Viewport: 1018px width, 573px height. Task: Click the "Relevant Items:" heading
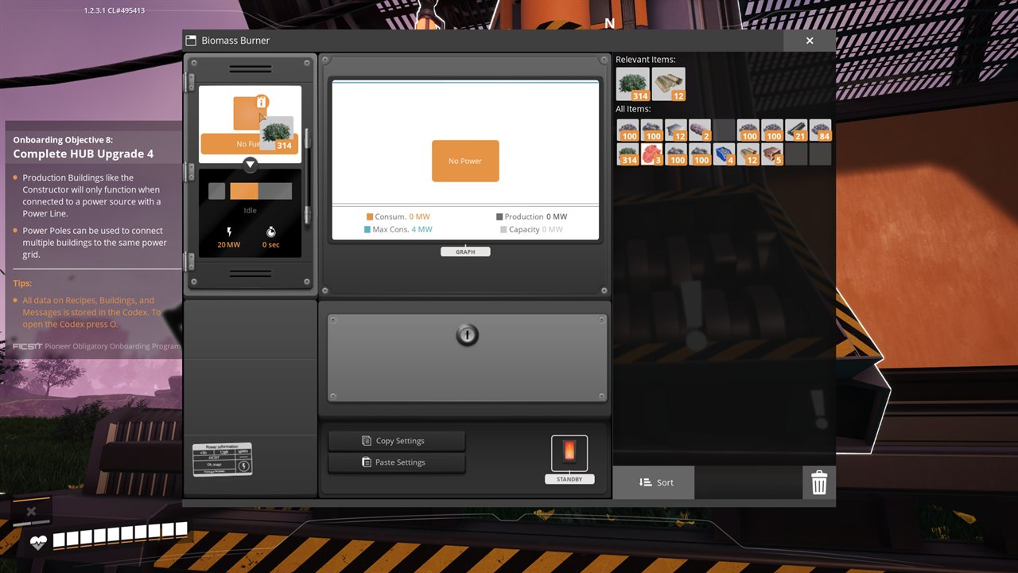click(646, 60)
